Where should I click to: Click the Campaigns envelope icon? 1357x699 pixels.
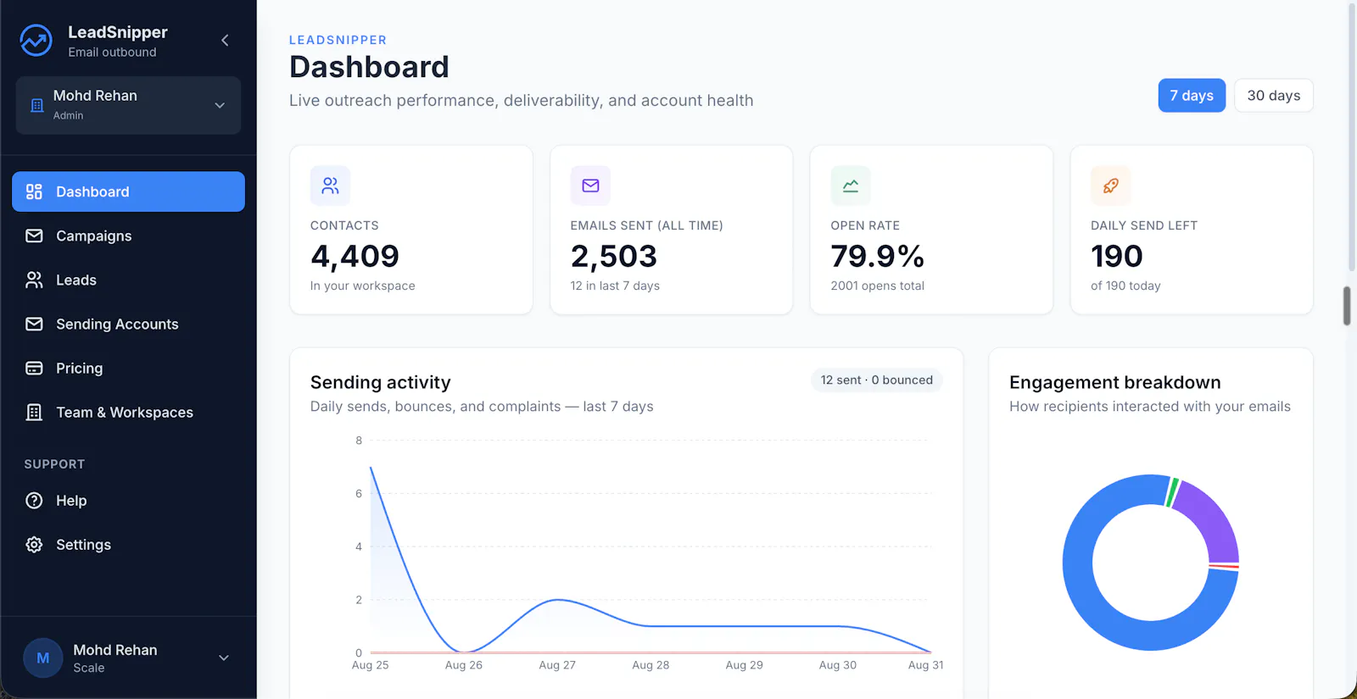click(x=34, y=236)
